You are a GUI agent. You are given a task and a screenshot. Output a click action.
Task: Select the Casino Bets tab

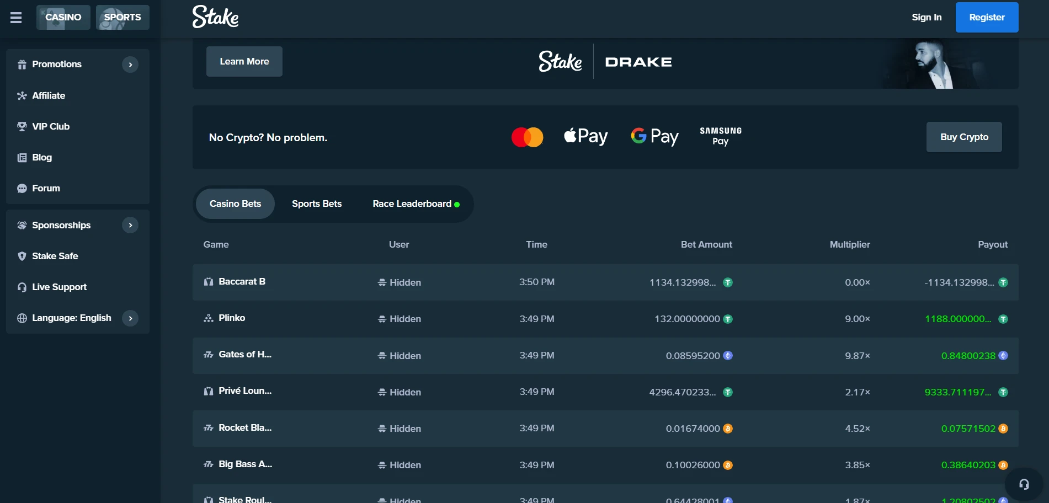click(x=235, y=204)
